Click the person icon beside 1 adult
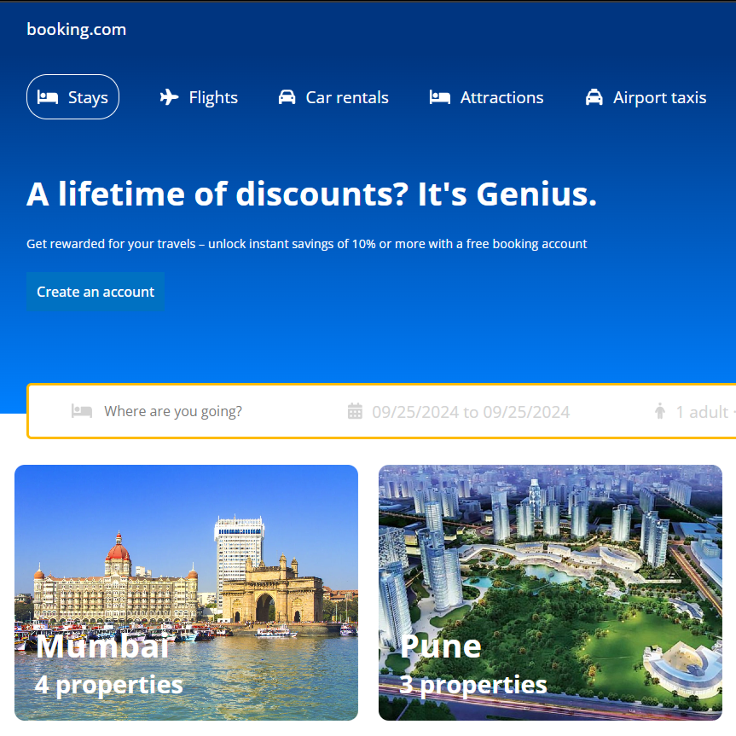This screenshot has height=736, width=736. tap(660, 411)
